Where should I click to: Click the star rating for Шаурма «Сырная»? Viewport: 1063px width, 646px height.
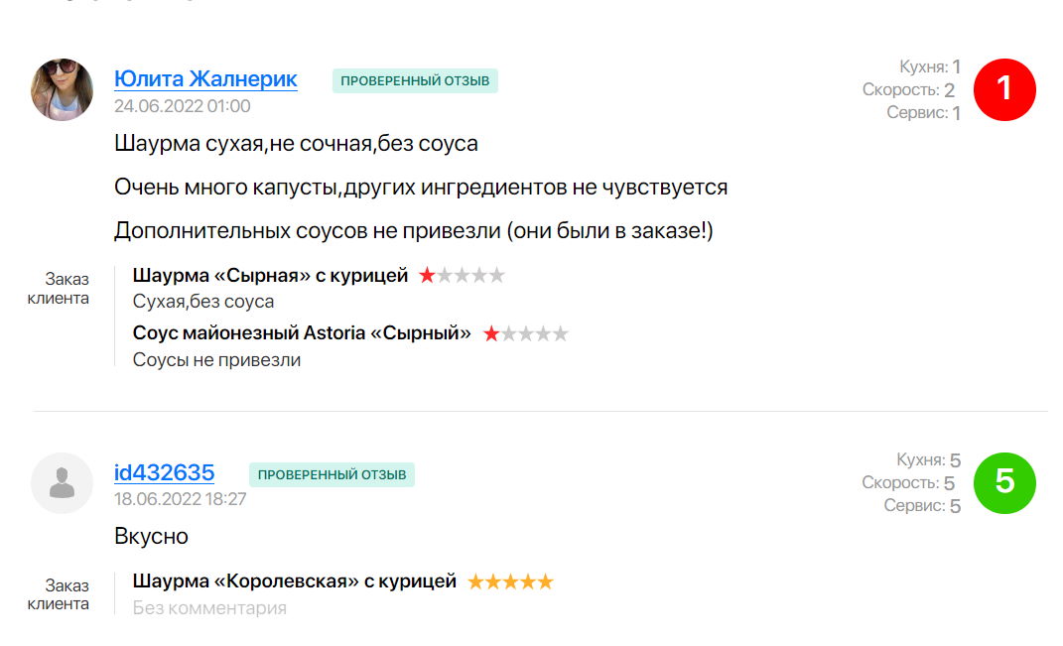[x=462, y=276]
